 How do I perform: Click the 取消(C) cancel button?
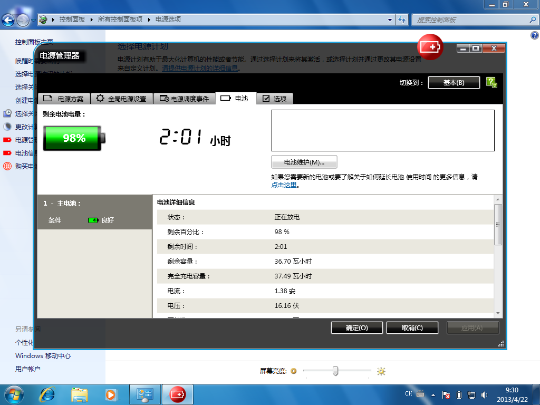click(412, 328)
